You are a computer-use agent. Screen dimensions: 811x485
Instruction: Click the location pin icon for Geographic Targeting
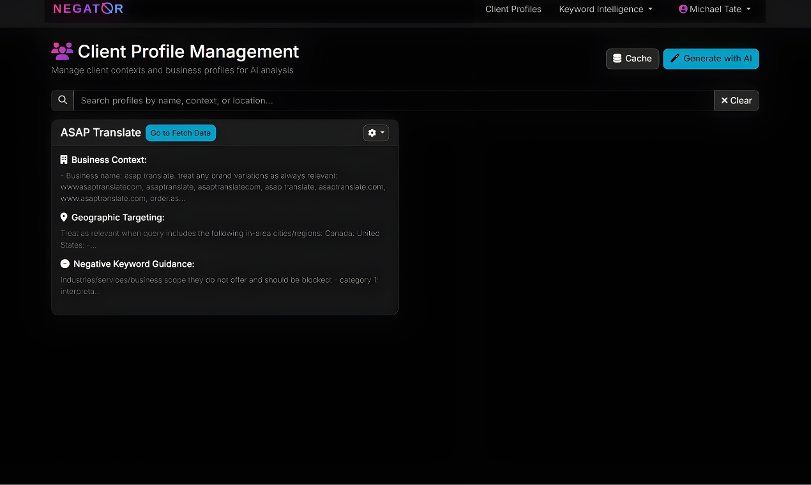(64, 218)
